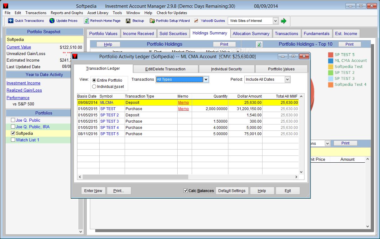Select the Individual Asset radio button
Viewport: 380px width, 239px height.
point(94,87)
